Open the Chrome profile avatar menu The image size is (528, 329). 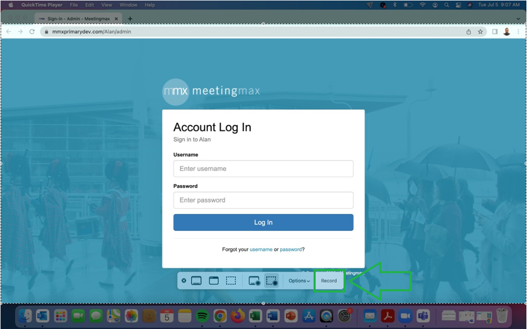click(506, 32)
